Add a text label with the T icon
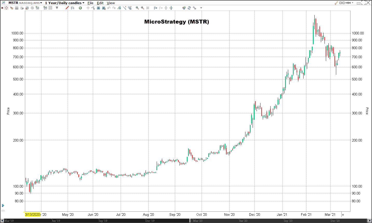Screen dimensions: 372x223 point(98,8)
